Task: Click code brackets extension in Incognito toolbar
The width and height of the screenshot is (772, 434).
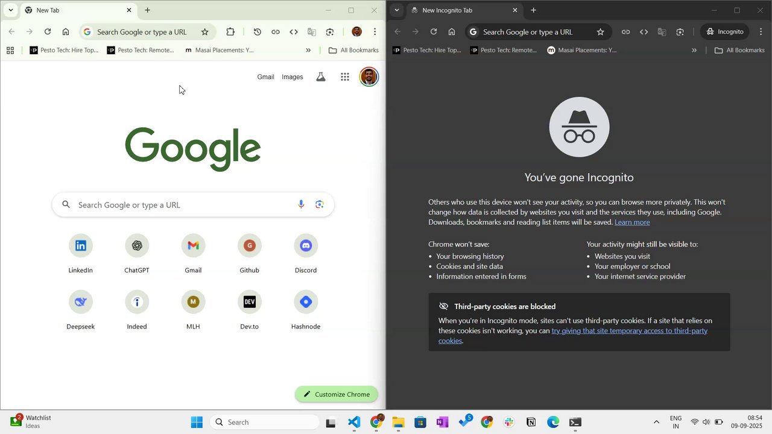Action: [x=644, y=32]
